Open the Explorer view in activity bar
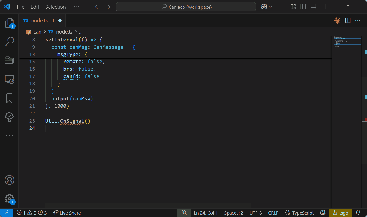Screen dimensions: 367x217 (x=9, y=23)
